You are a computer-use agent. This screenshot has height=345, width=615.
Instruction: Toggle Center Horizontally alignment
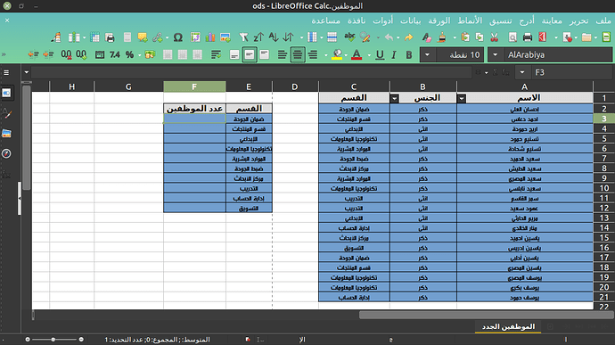pyautogui.click(x=298, y=54)
